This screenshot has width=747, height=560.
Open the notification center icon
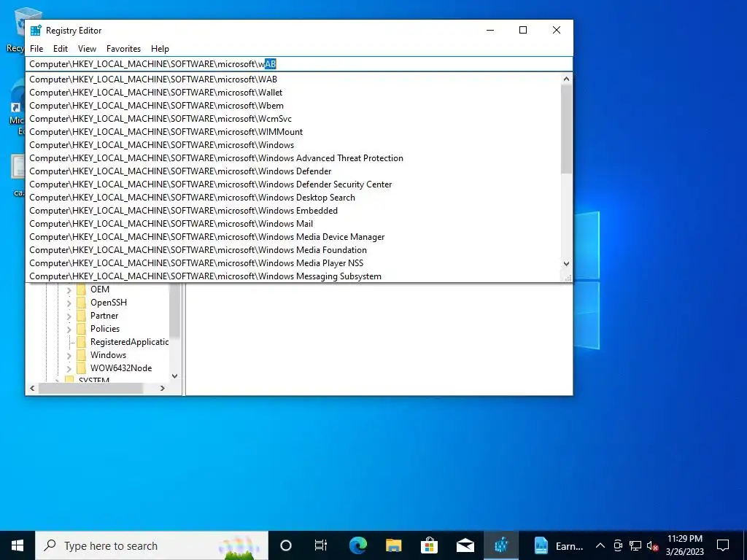point(723,545)
